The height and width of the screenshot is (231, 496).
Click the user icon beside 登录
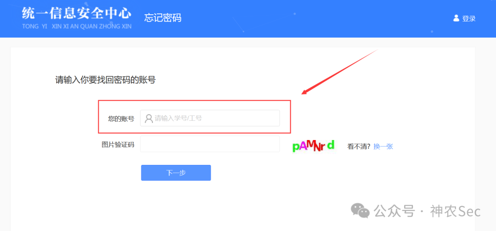[x=456, y=18]
